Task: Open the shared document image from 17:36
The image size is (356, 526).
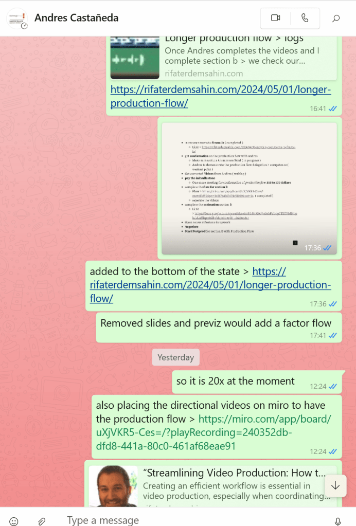Action: (x=249, y=189)
